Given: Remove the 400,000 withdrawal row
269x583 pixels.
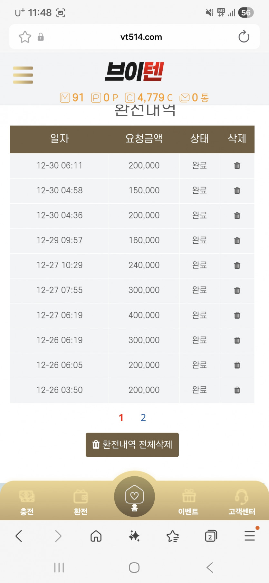Looking at the screenshot, I should (x=237, y=315).
